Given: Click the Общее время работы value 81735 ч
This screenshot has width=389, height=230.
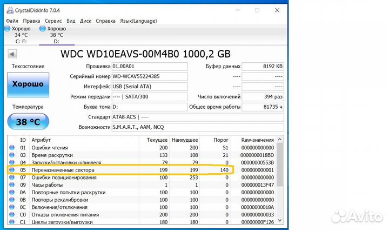Looking at the screenshot, I should point(263,107).
